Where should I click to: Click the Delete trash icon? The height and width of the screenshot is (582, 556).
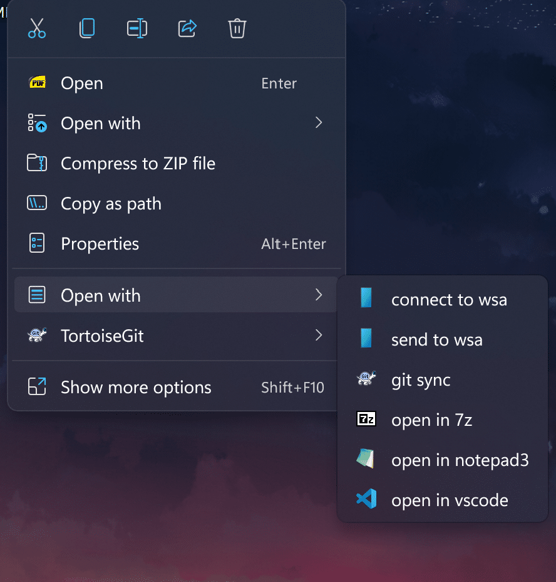(x=237, y=28)
